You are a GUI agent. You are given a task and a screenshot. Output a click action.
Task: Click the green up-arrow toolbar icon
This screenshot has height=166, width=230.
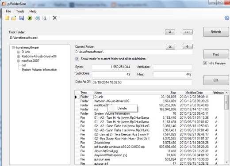(x=30, y=18)
